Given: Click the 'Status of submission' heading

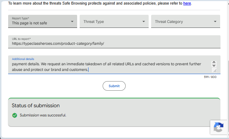Looking at the screenshot, I should [x=36, y=105].
